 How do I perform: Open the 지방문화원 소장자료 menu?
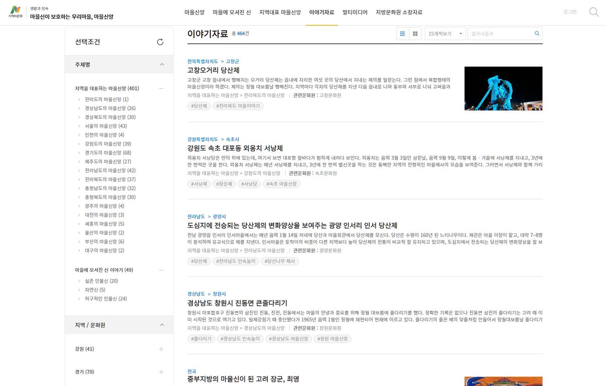[399, 12]
